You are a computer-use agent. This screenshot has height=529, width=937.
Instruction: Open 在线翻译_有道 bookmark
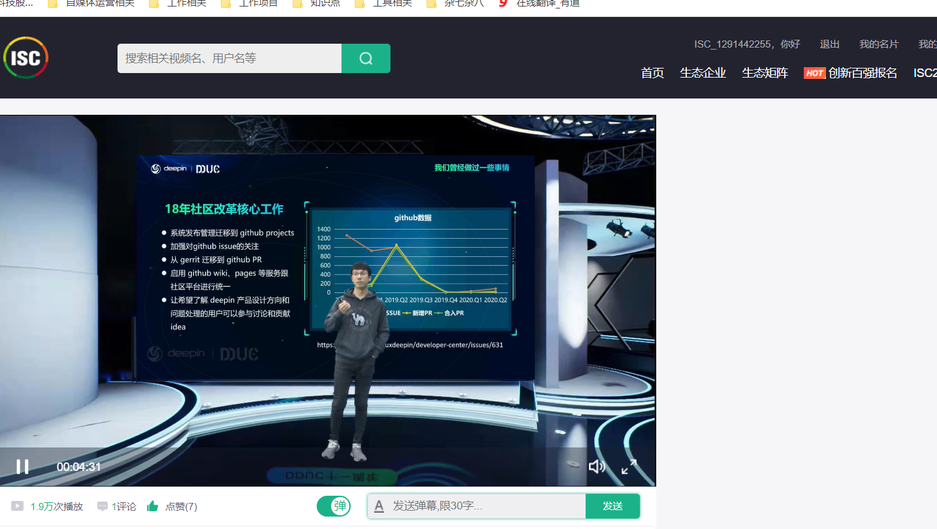point(539,4)
